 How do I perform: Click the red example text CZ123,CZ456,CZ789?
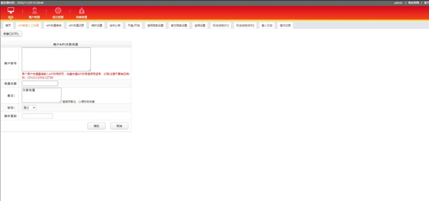pyautogui.click(x=40, y=77)
